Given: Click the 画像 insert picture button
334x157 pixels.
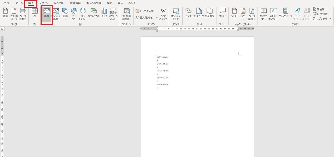Looking at the screenshot, I should point(46,14).
